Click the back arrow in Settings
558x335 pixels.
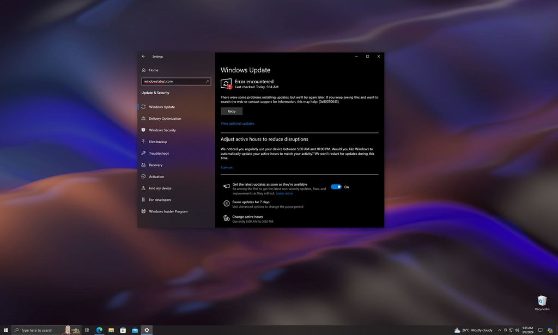coord(143,56)
